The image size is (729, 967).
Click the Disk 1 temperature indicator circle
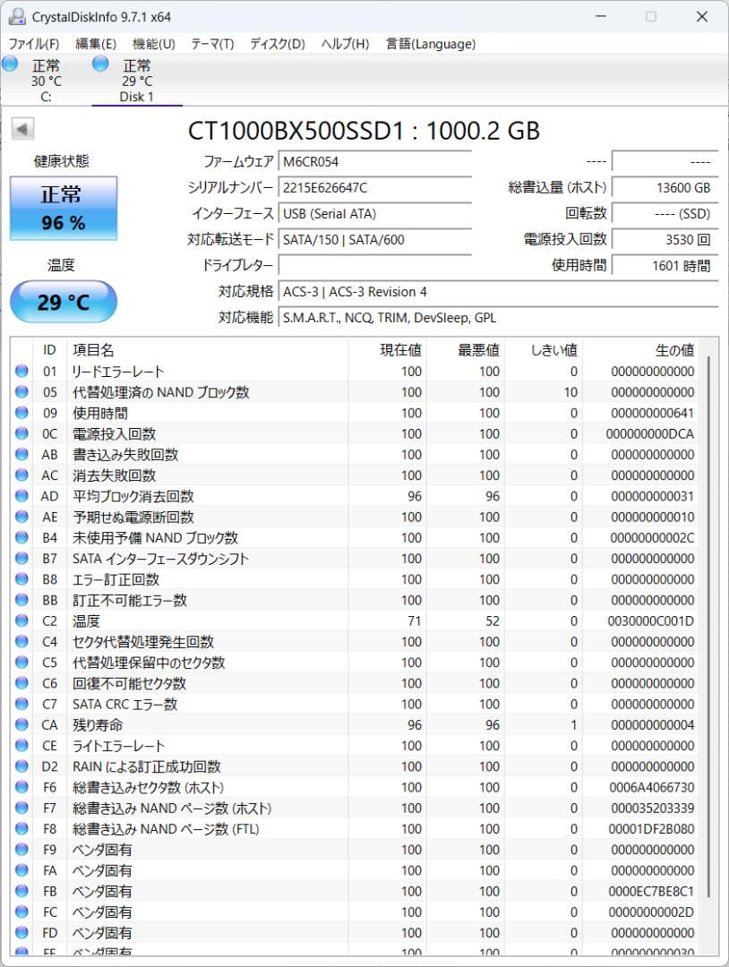point(99,64)
